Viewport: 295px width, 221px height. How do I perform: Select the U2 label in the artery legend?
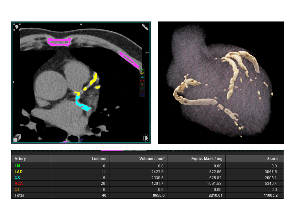pyautogui.click(x=142, y=91)
